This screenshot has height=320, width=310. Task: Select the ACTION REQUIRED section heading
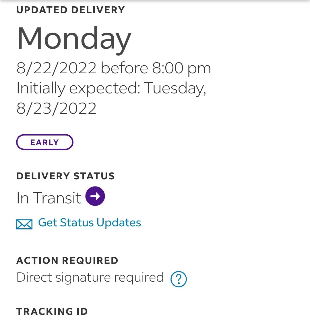[x=68, y=260]
